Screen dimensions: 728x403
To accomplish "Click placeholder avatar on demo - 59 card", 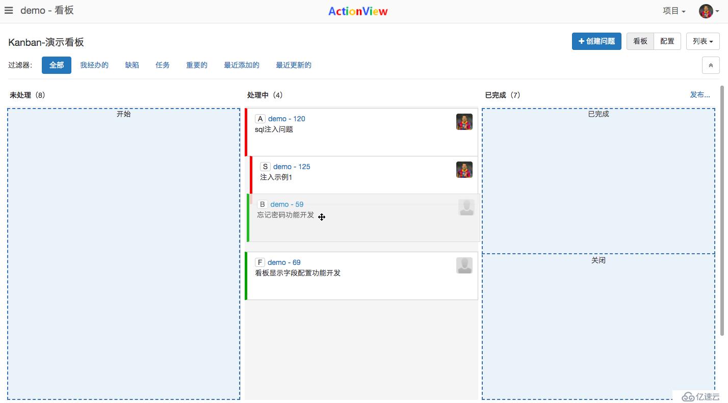I will pos(466,207).
